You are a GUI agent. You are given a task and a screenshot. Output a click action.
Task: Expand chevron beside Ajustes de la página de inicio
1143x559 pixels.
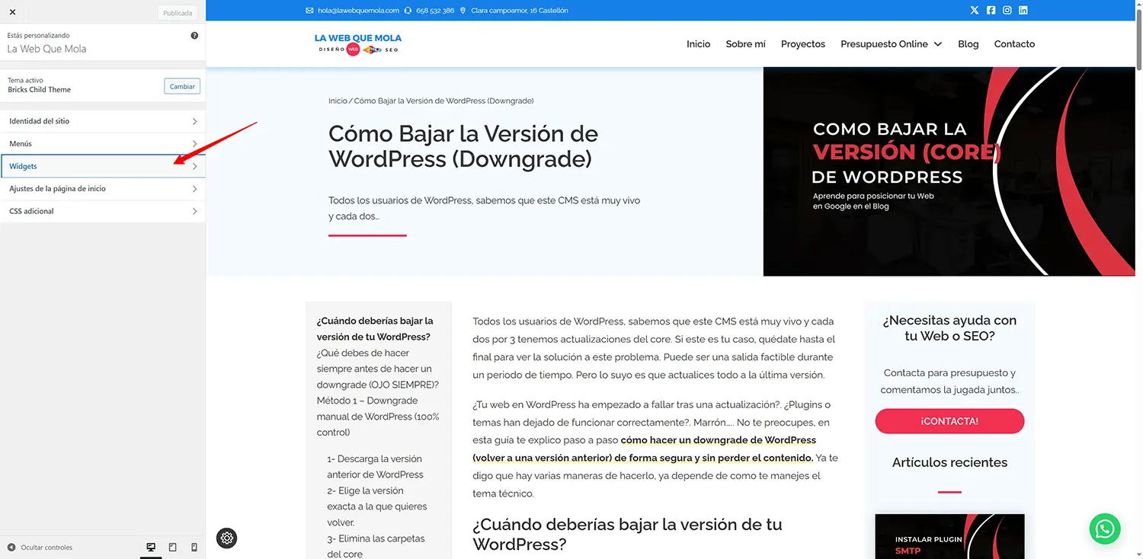pos(195,189)
